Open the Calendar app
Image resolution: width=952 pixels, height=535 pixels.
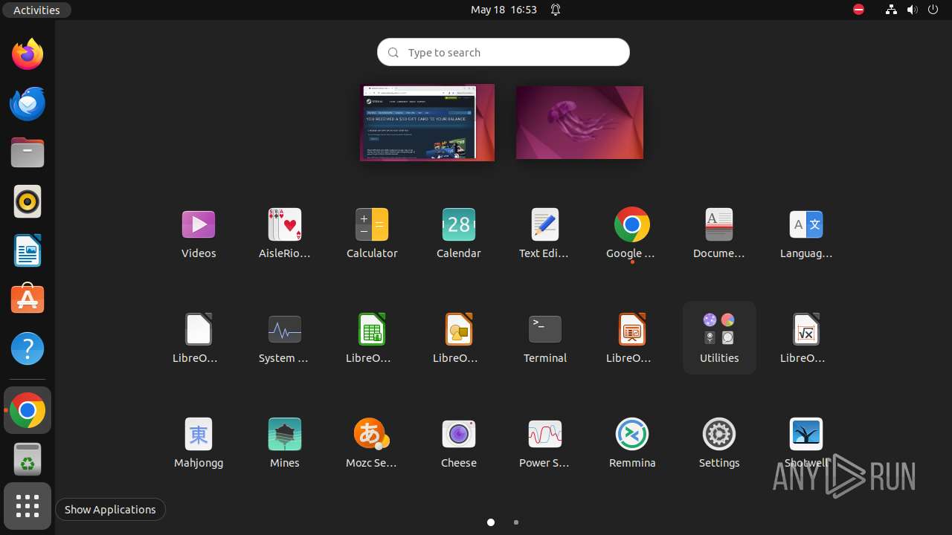[x=459, y=224]
